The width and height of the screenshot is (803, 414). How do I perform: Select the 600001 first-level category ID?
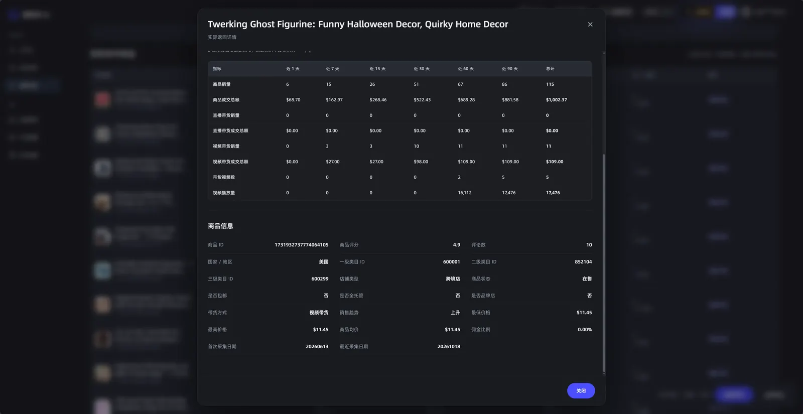point(452,262)
